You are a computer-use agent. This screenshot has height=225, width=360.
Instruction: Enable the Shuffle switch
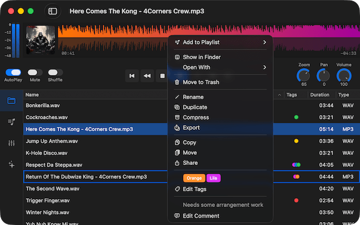click(x=55, y=73)
